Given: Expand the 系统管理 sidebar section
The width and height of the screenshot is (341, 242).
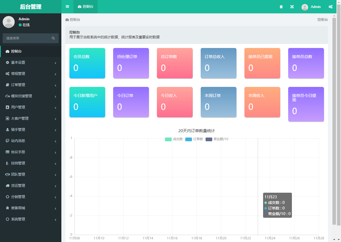Looking at the screenshot, I should [31, 219].
